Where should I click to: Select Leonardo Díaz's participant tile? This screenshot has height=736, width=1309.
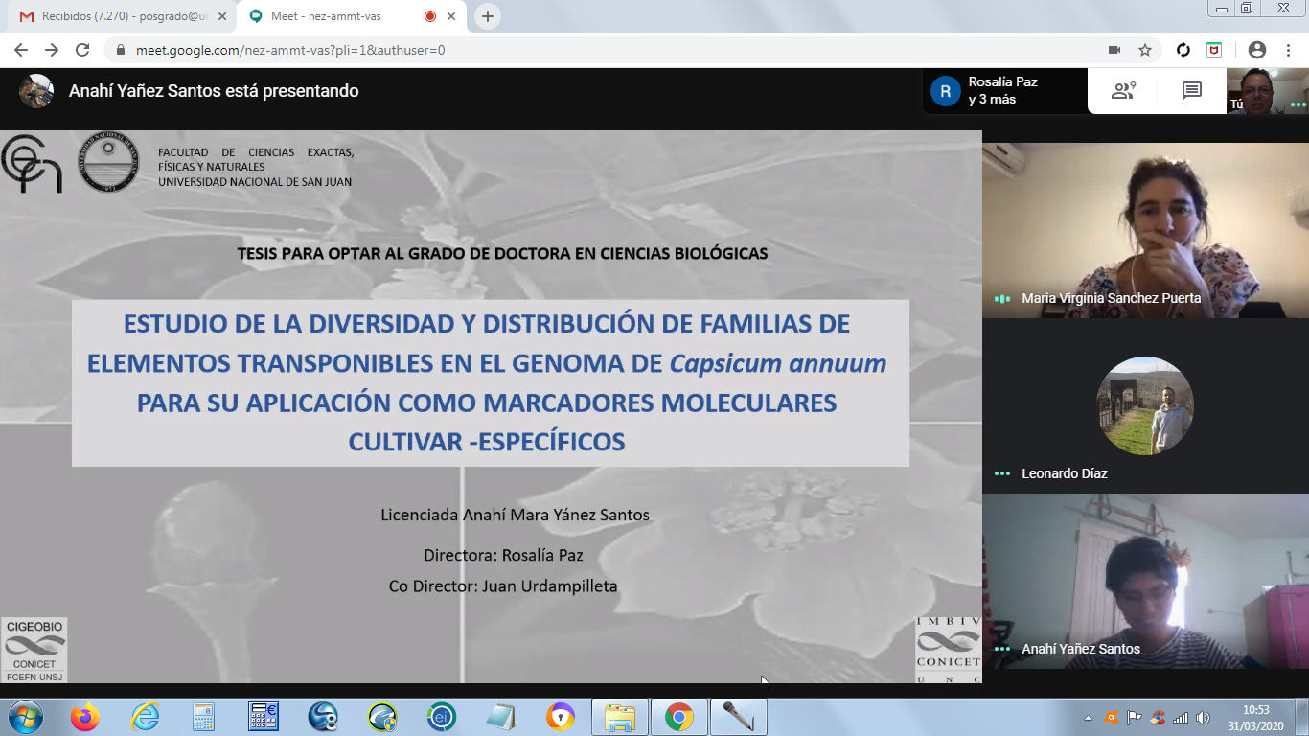click(1145, 406)
